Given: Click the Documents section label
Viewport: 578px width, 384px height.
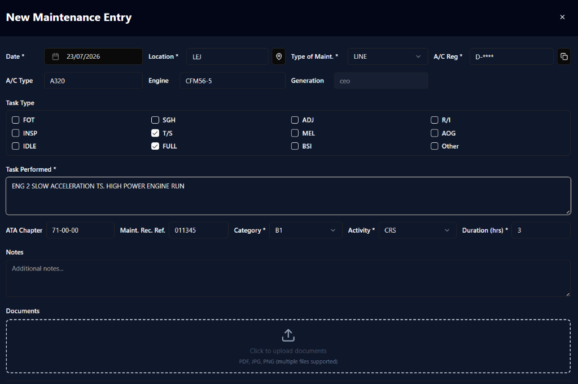Looking at the screenshot, I should coord(23,311).
